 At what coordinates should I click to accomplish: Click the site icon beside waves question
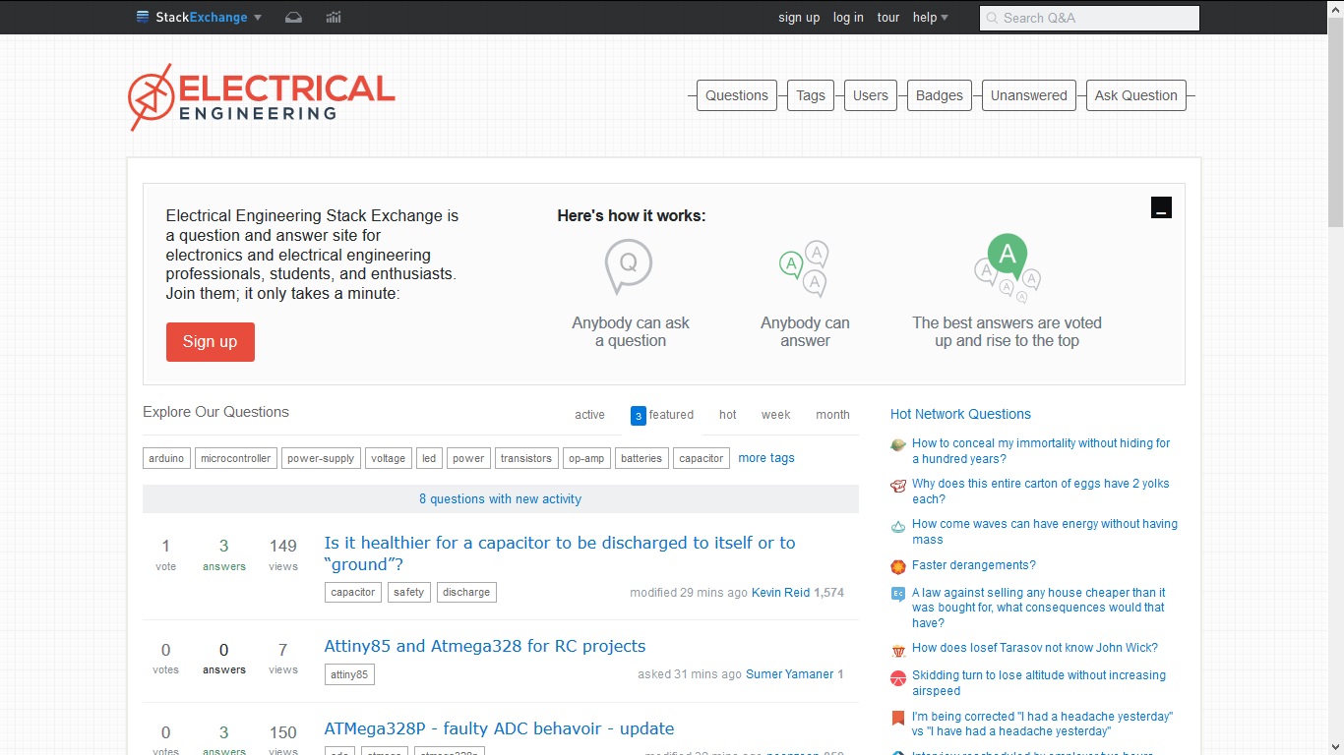898,526
